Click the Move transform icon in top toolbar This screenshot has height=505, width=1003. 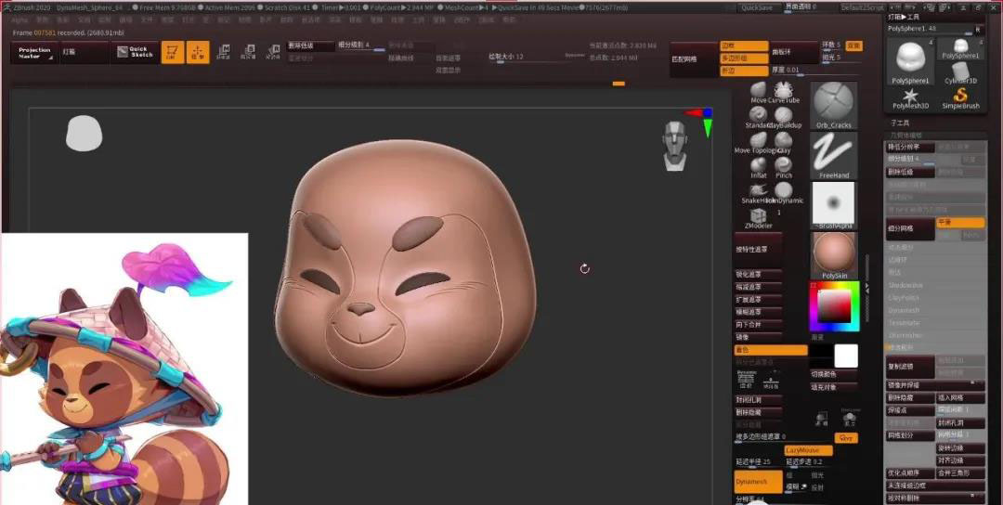pyautogui.click(x=223, y=52)
